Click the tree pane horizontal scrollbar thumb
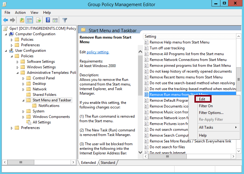Screen dimensions: 244x174 click(x=21, y=162)
